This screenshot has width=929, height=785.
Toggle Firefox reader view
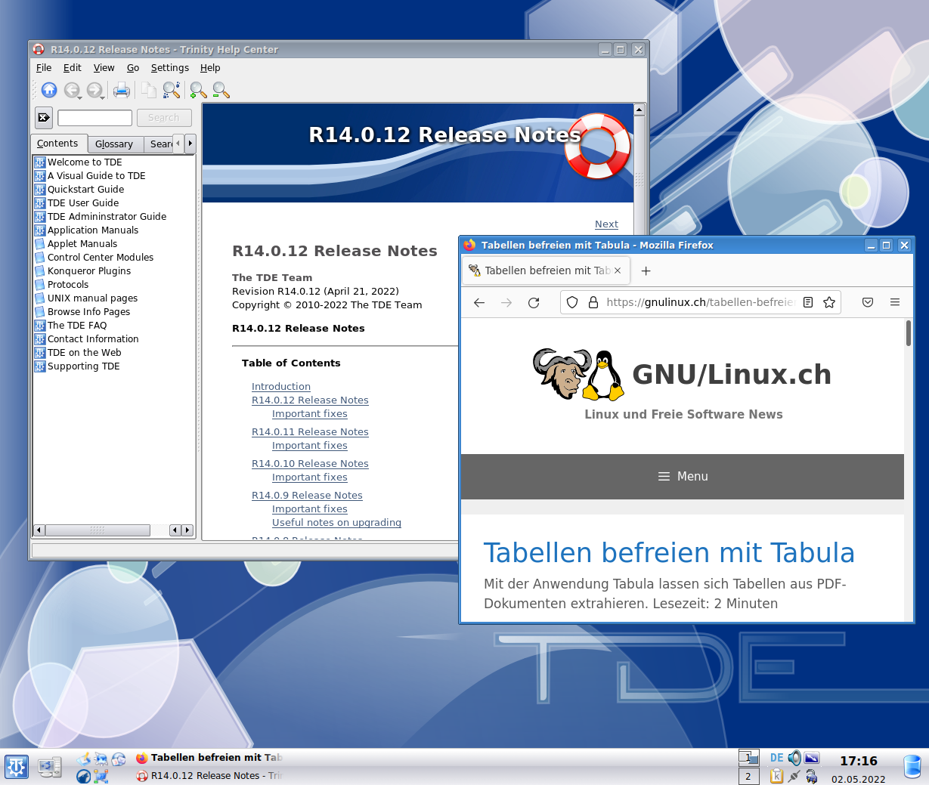pos(808,302)
